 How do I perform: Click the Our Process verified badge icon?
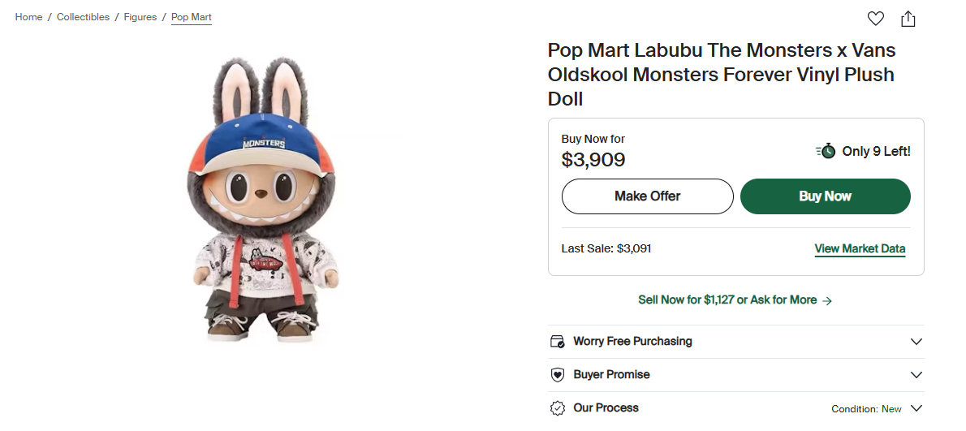point(557,408)
